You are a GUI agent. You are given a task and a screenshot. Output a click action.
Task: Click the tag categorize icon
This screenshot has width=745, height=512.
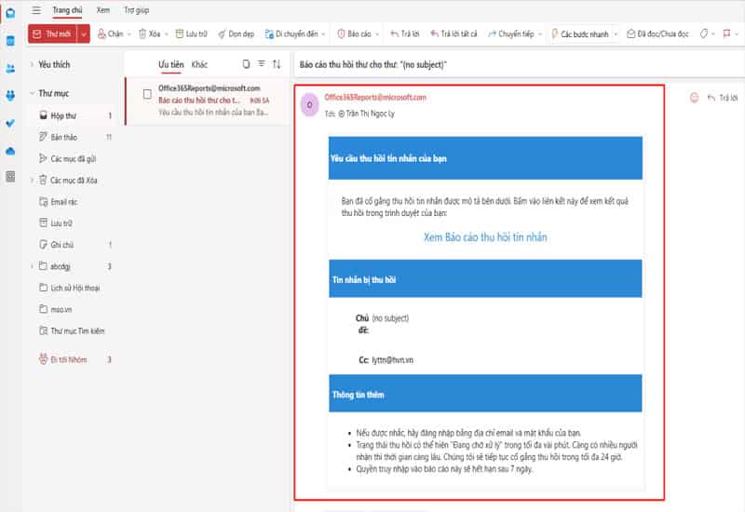coord(704,34)
